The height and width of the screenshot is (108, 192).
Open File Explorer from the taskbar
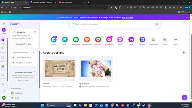(86, 105)
